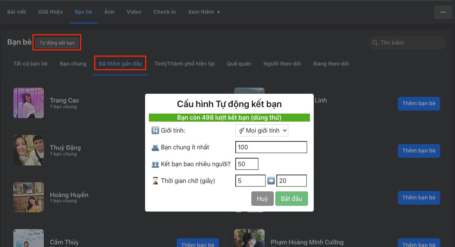Focus the Tìm kiếm search box
Image resolution: width=455 pixels, height=247 pixels.
[407, 43]
